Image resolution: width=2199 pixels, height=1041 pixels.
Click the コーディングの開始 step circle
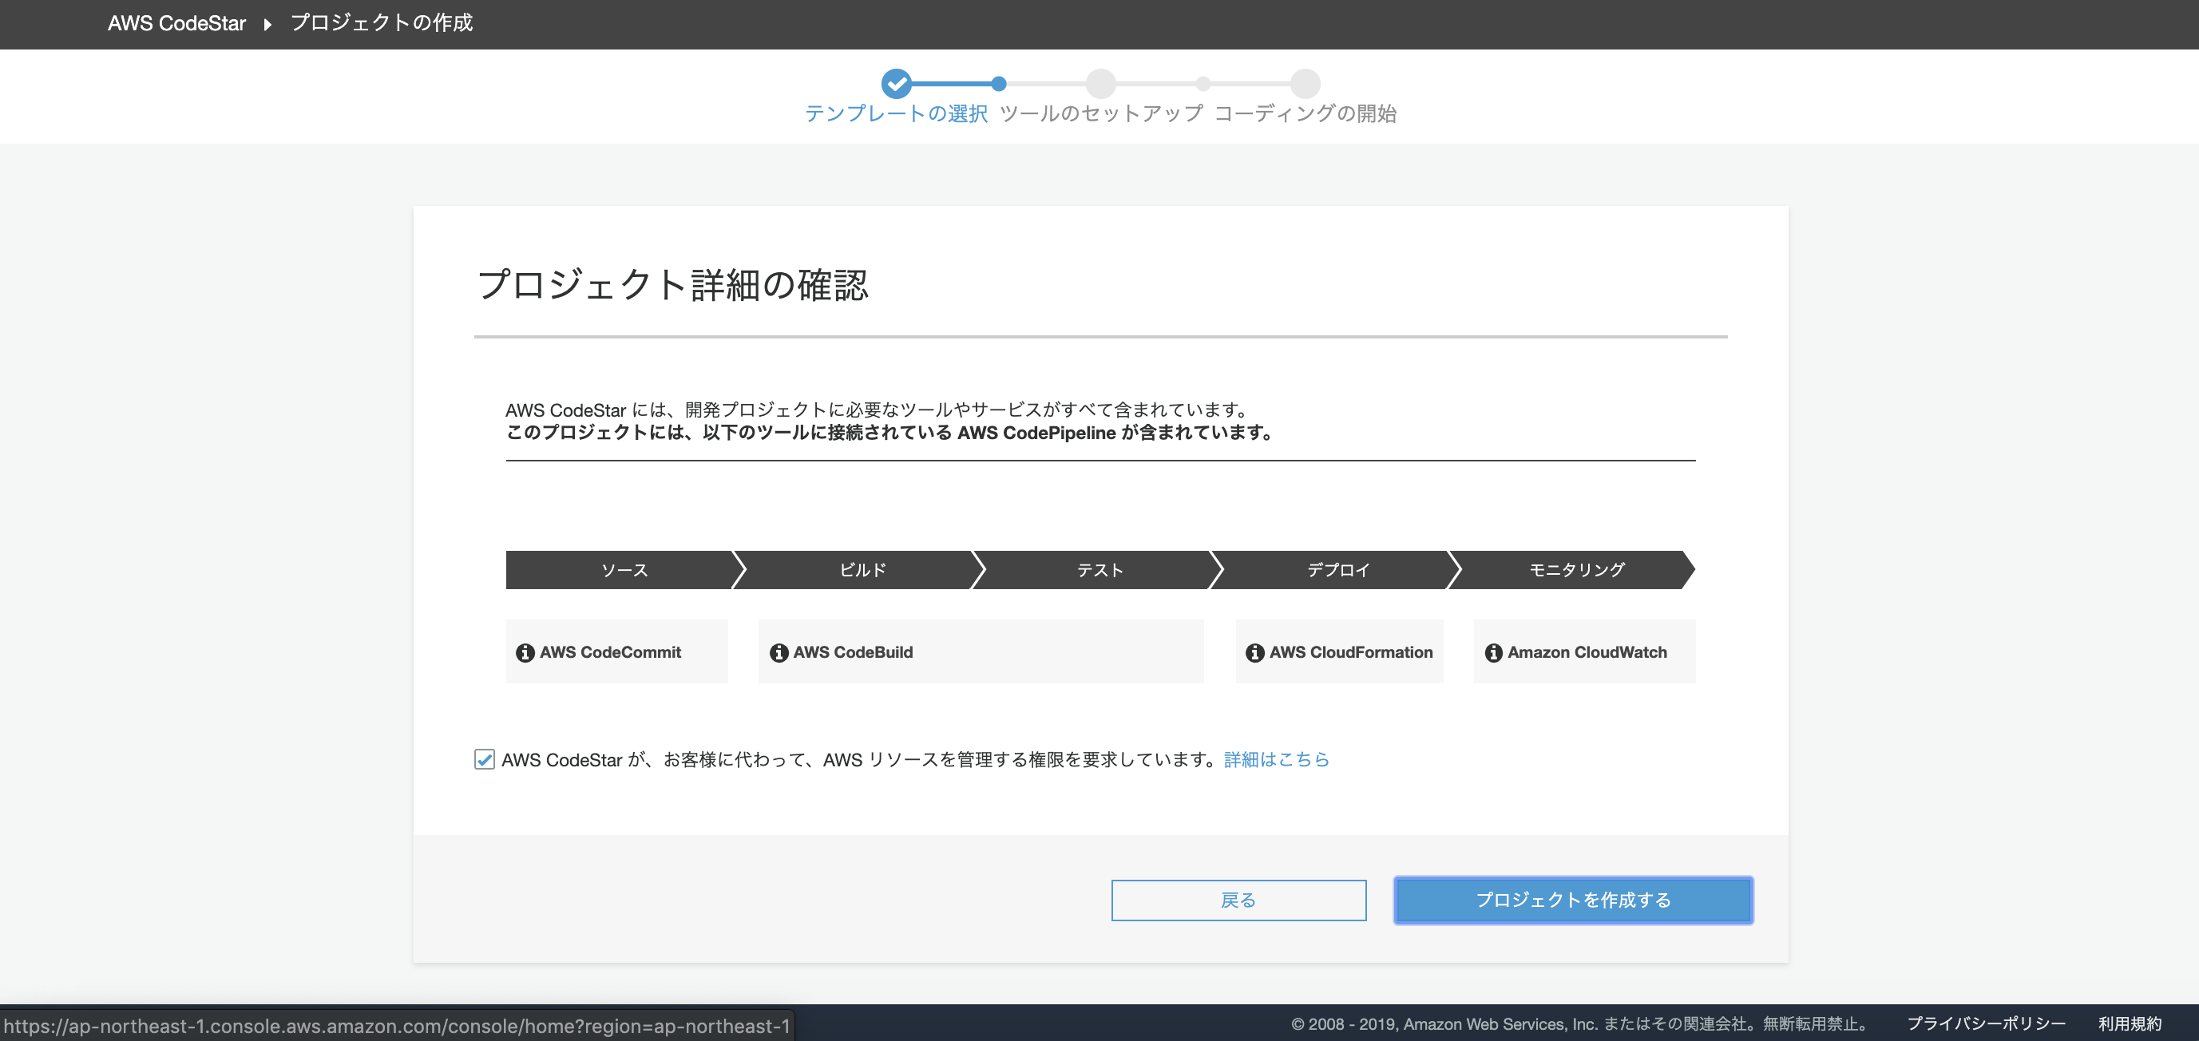[1306, 84]
